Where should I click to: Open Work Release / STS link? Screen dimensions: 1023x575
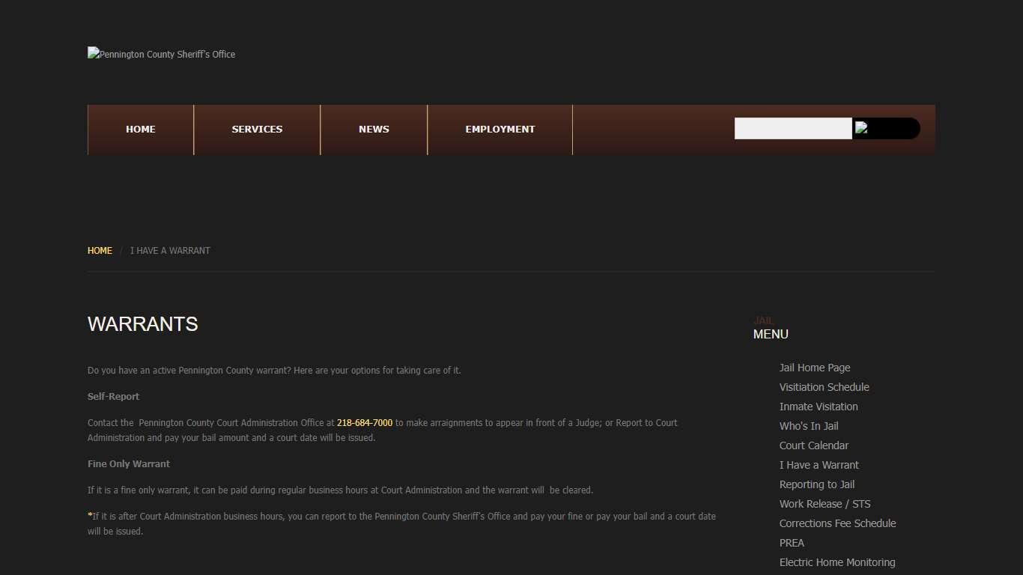[x=825, y=504]
